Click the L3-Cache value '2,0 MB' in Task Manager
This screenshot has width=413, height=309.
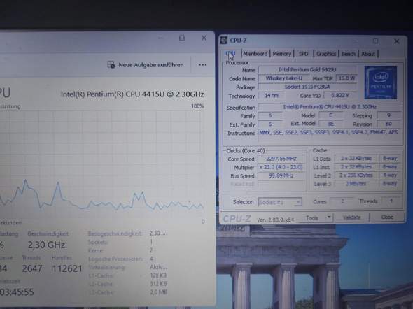(x=158, y=292)
